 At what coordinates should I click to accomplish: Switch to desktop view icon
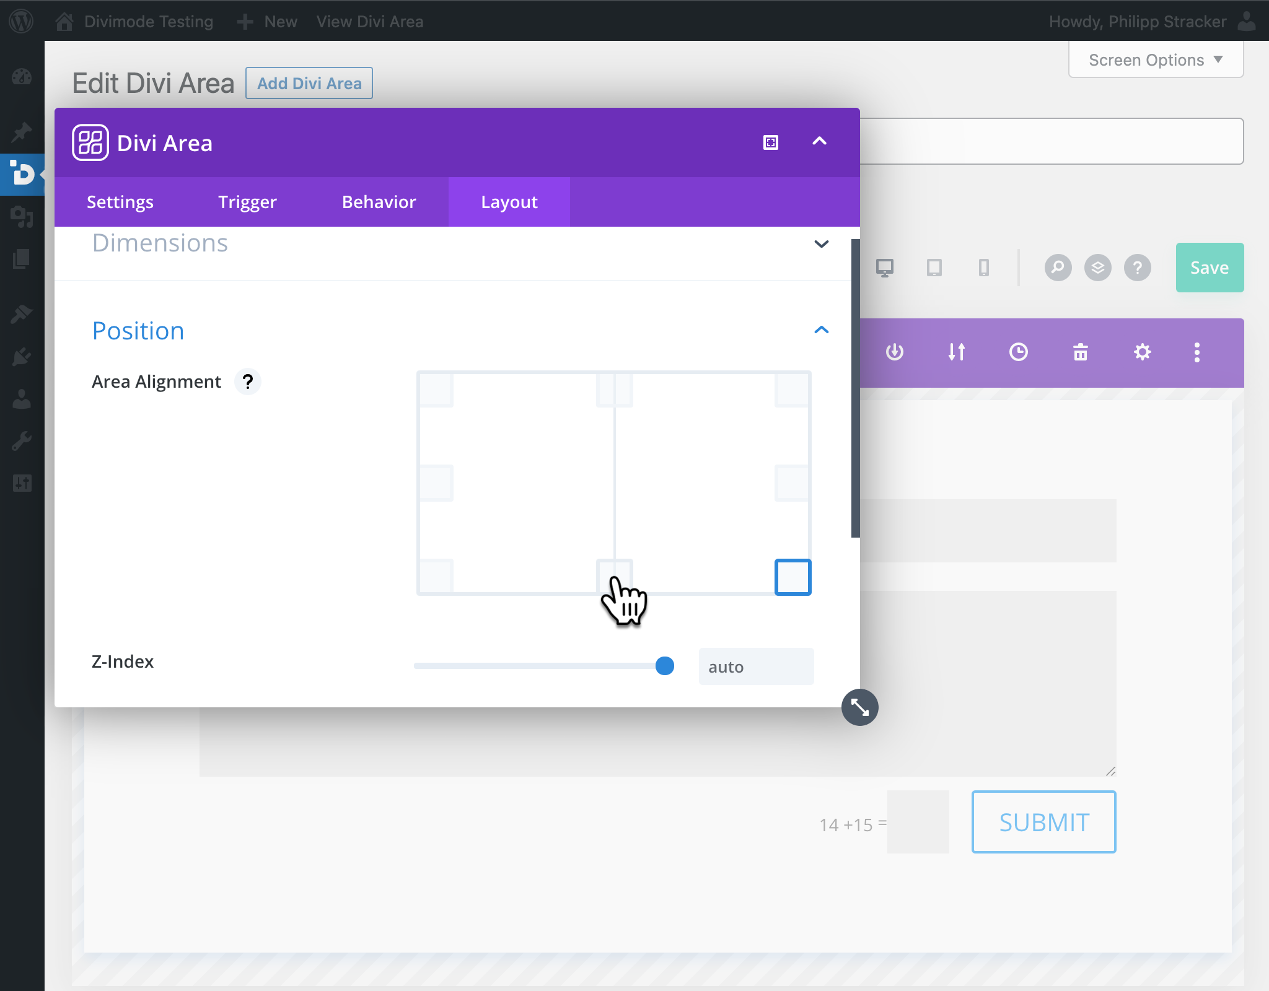tap(885, 268)
